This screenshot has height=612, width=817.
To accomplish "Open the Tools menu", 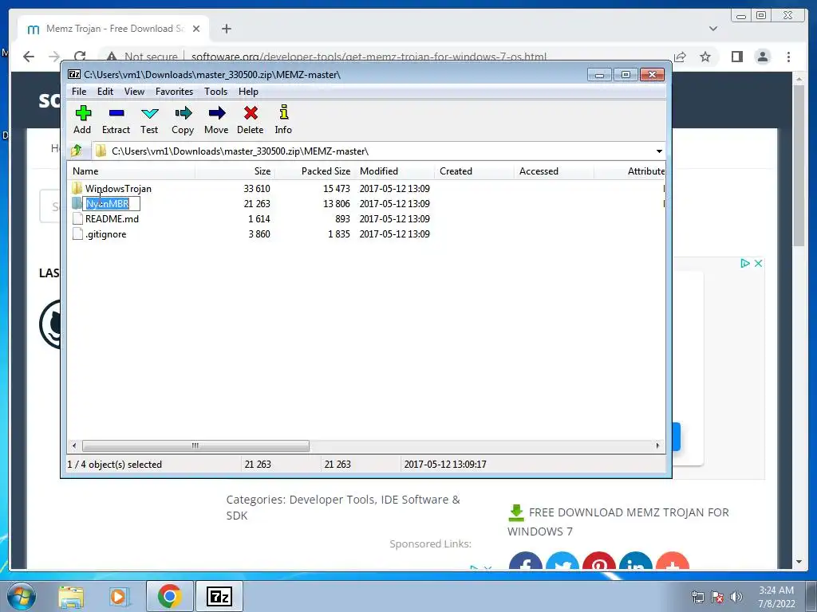I will [x=215, y=92].
